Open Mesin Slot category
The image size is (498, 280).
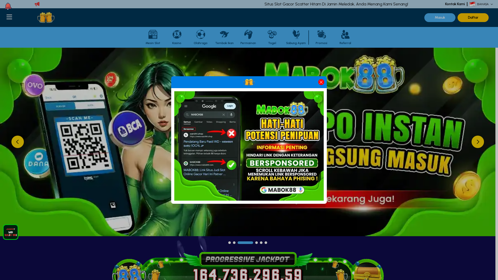point(153,37)
